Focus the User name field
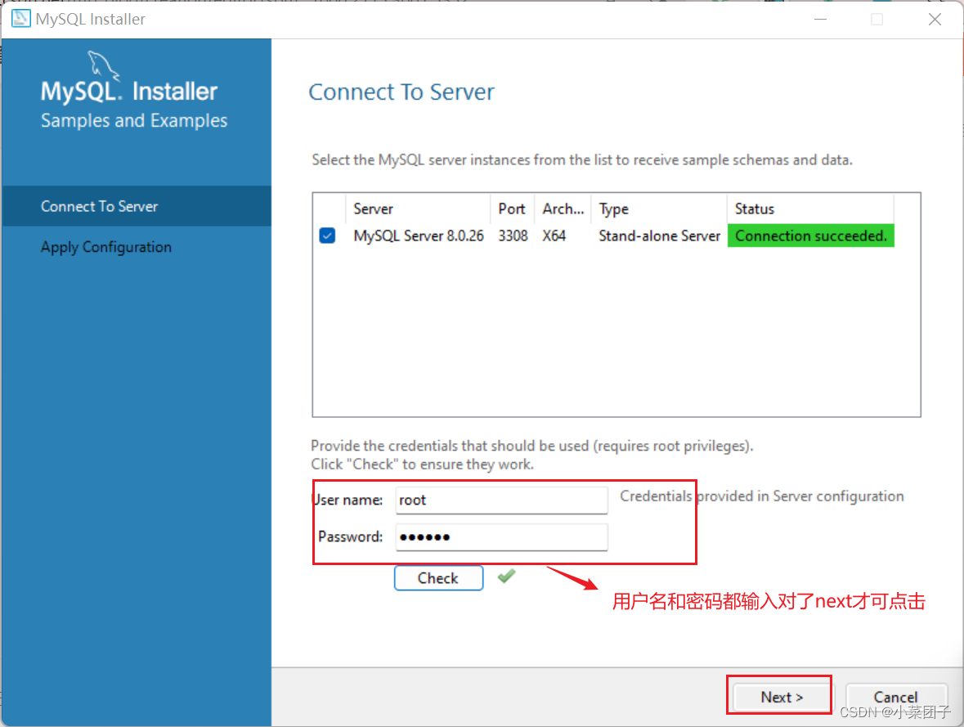 coord(502,500)
